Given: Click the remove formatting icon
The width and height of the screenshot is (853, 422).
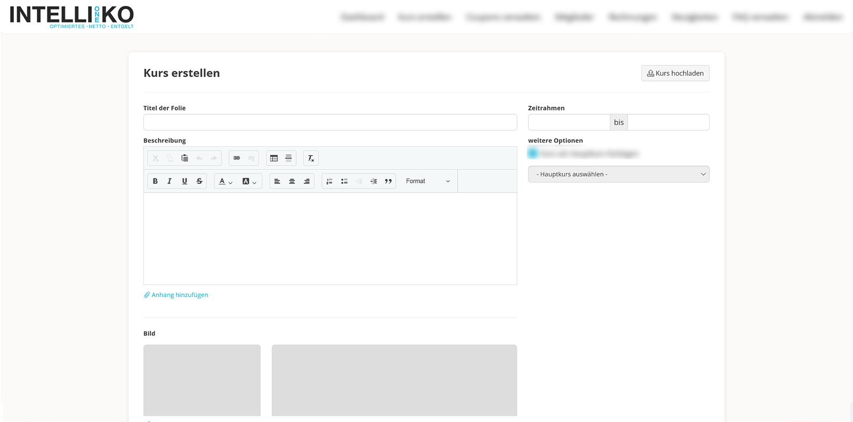Looking at the screenshot, I should (311, 158).
